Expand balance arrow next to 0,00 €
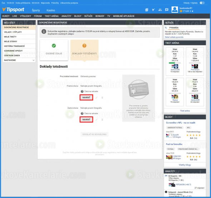 click(192, 11)
